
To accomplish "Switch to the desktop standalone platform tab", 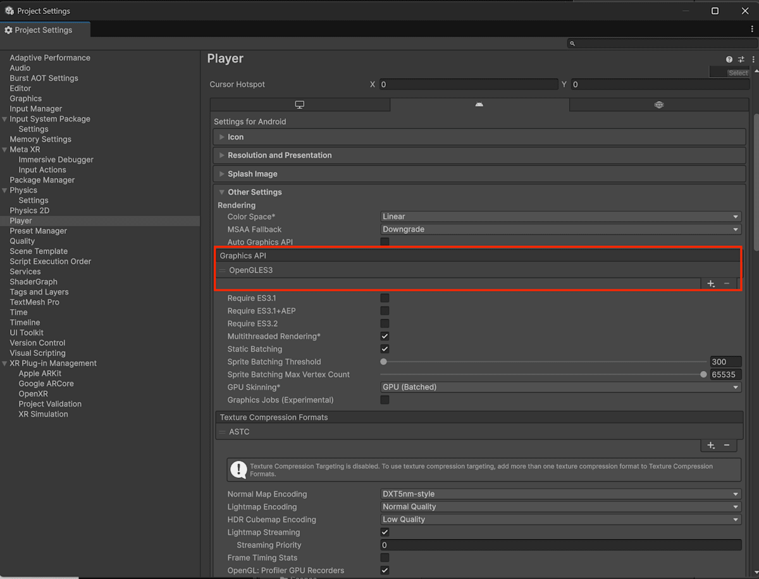I will (x=300, y=105).
